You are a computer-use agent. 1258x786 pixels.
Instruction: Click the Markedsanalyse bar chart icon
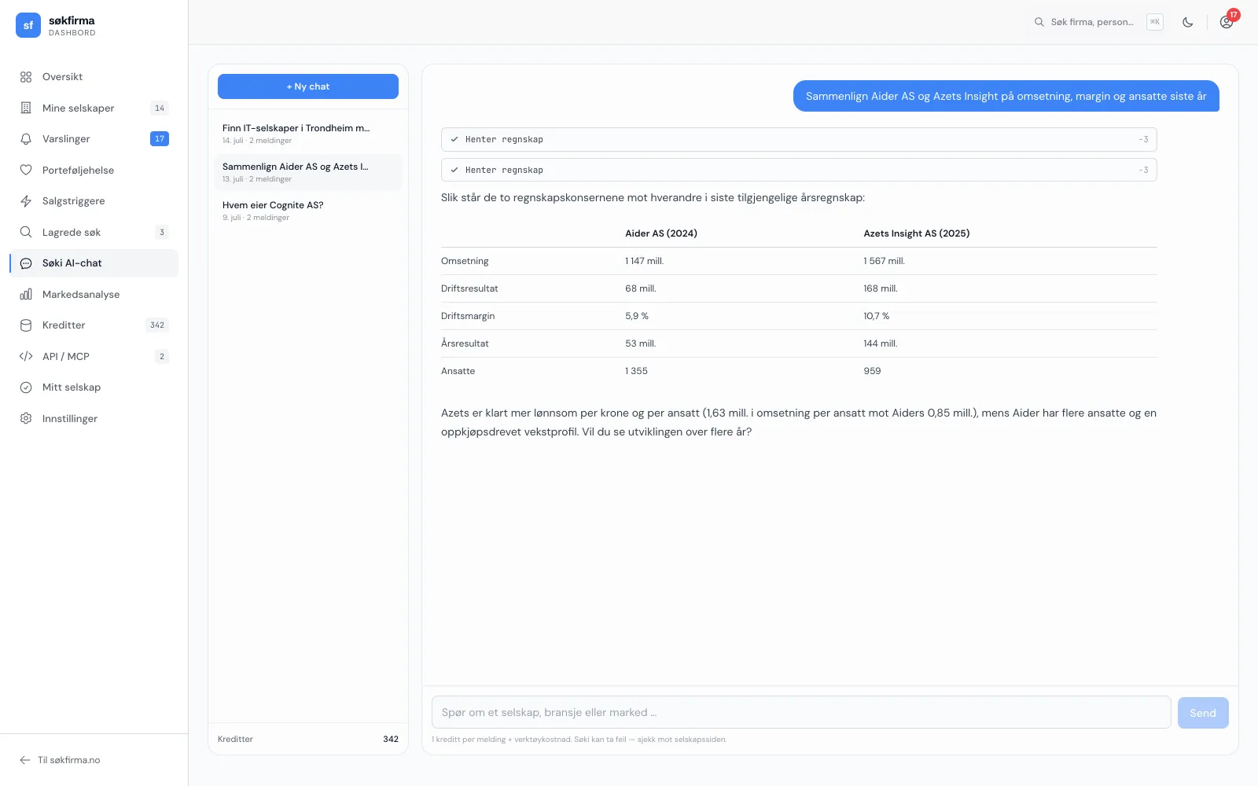[26, 294]
